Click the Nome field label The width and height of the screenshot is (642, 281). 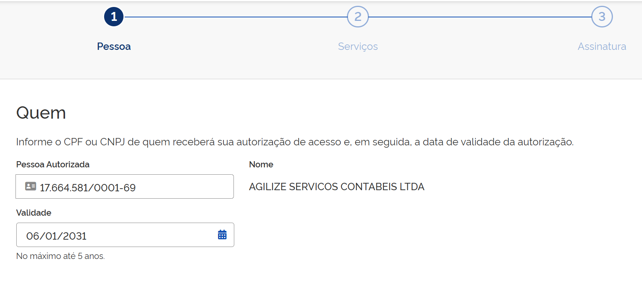pyautogui.click(x=261, y=164)
